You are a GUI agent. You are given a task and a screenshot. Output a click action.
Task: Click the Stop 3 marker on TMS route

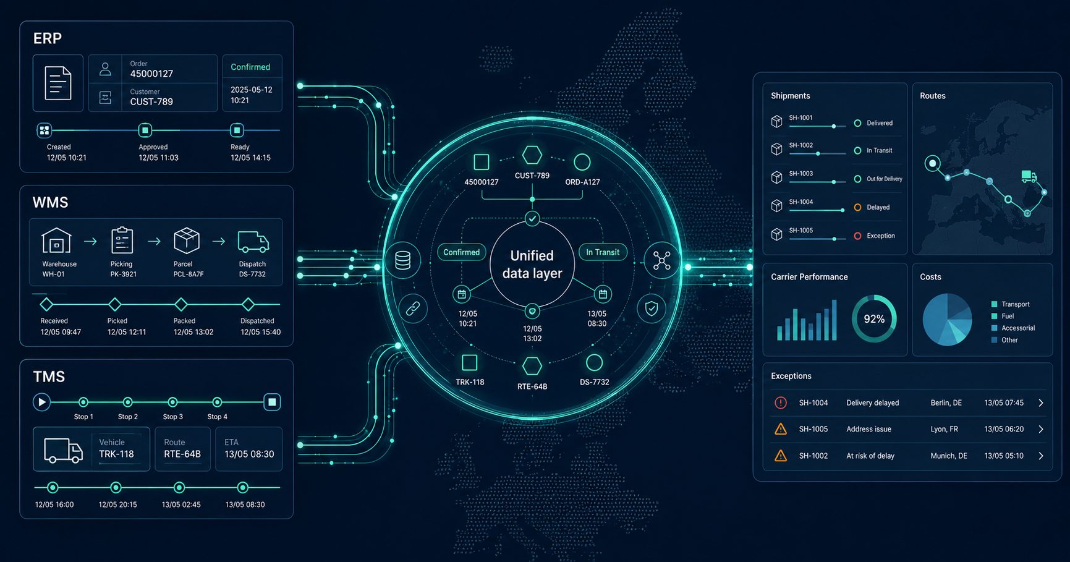(x=172, y=402)
